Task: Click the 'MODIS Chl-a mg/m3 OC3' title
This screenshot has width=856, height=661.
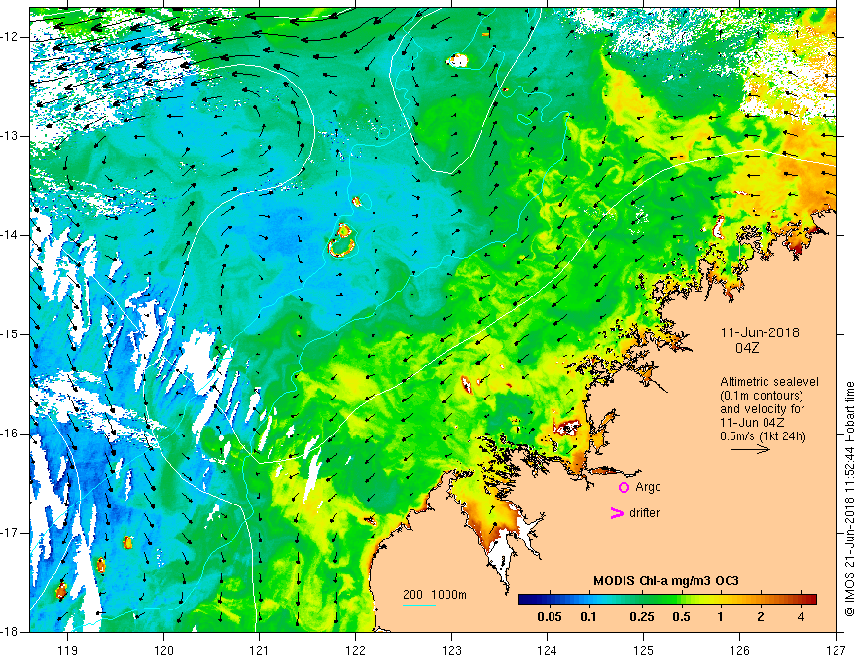Action: [666, 581]
